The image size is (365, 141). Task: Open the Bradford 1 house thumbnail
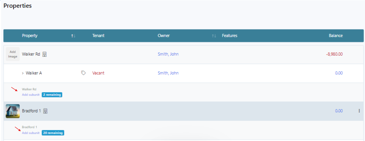pos(13,111)
